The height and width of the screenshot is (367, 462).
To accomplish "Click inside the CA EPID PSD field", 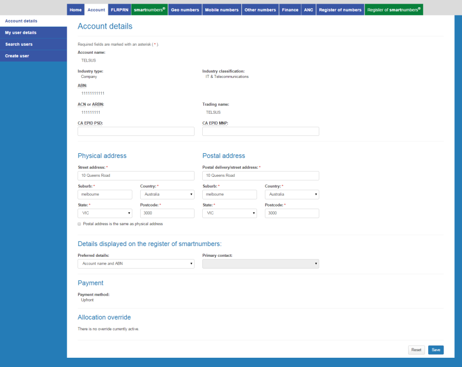I will (x=136, y=131).
